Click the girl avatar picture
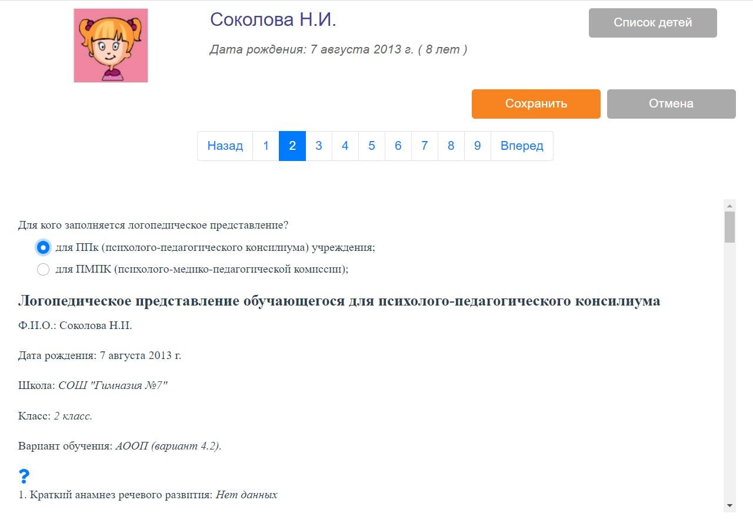Viewport: 753px width, 530px height. tap(111, 45)
